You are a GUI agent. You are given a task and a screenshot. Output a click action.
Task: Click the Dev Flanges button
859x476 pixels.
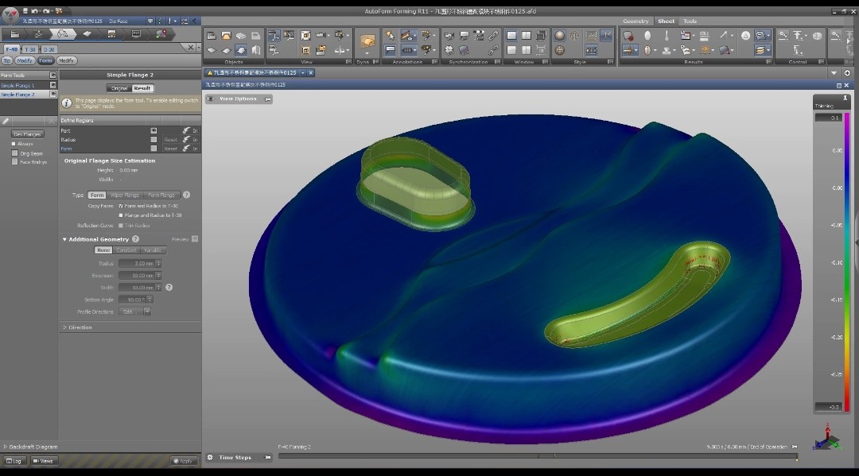(x=27, y=134)
